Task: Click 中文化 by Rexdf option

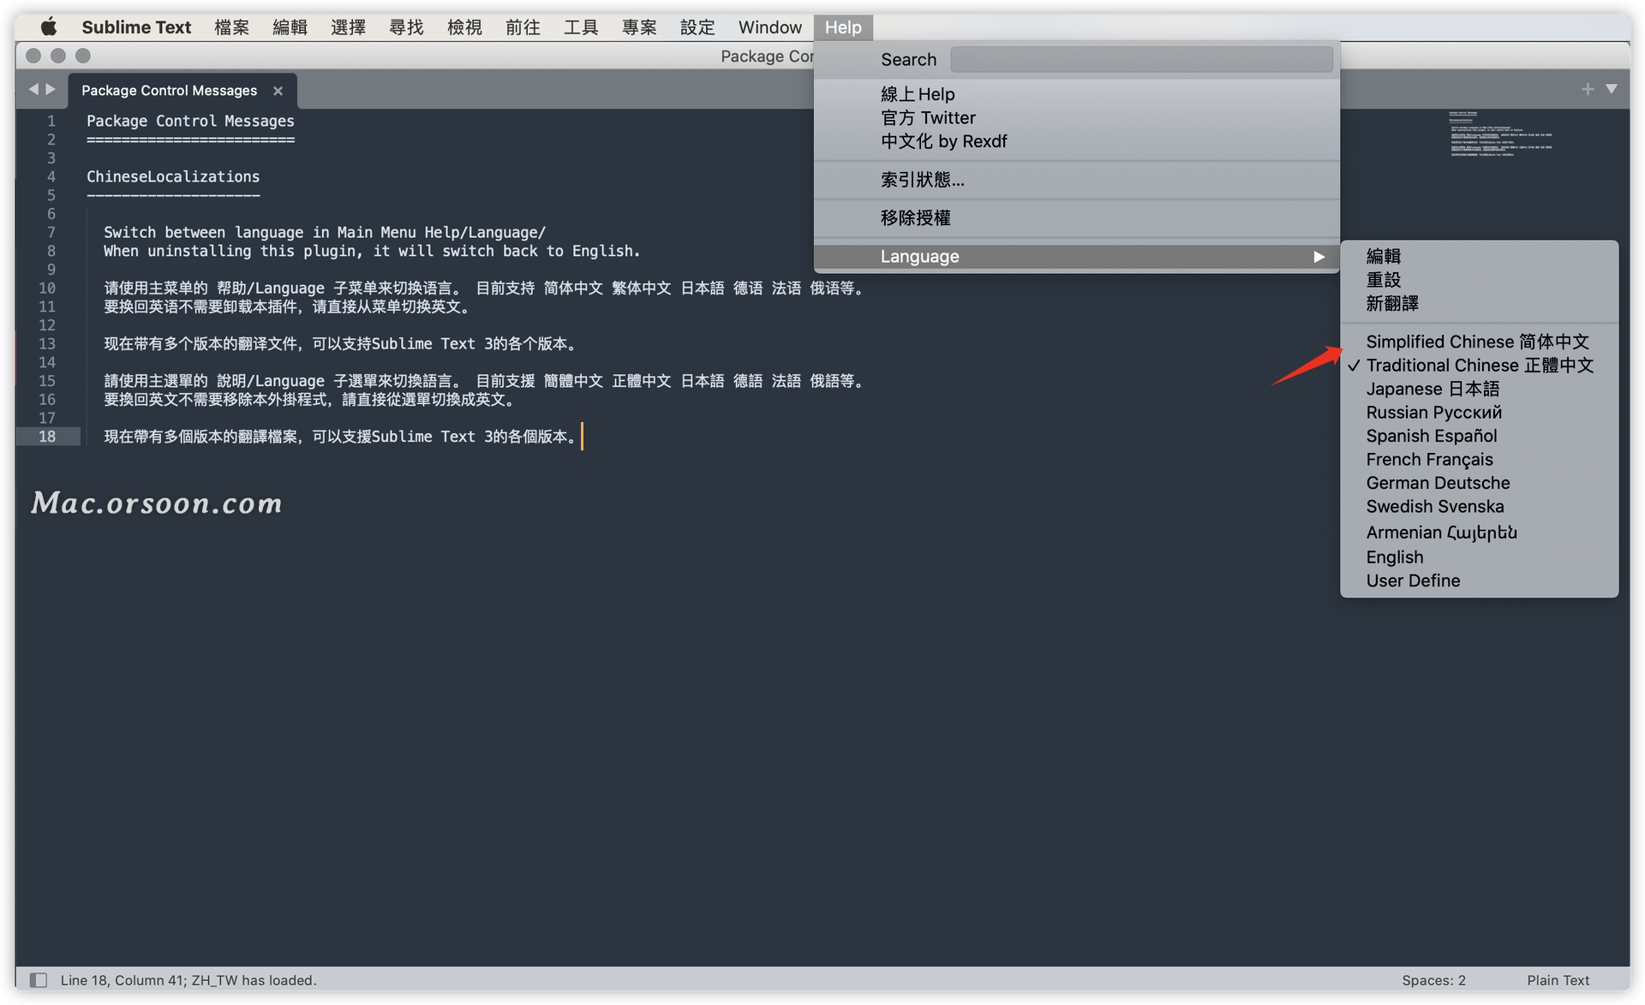Action: point(947,141)
